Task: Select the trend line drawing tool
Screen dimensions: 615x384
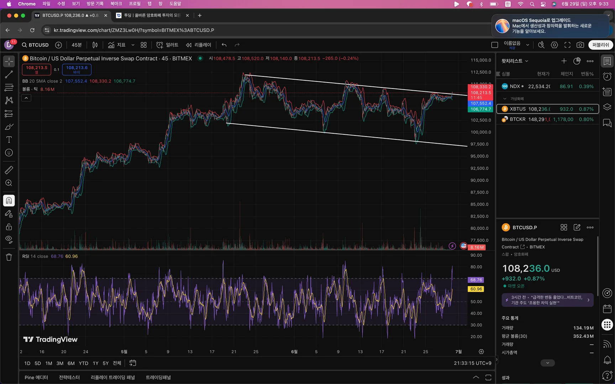Action: point(9,75)
